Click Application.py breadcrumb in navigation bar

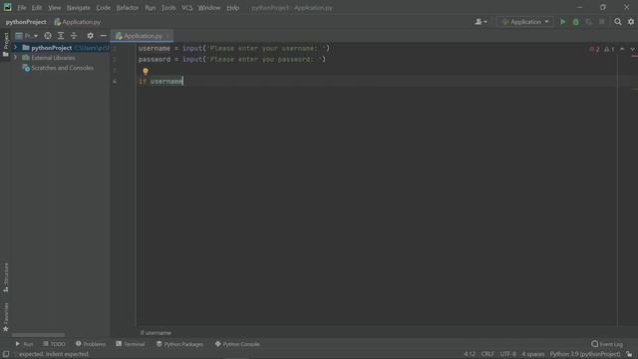[x=78, y=22]
